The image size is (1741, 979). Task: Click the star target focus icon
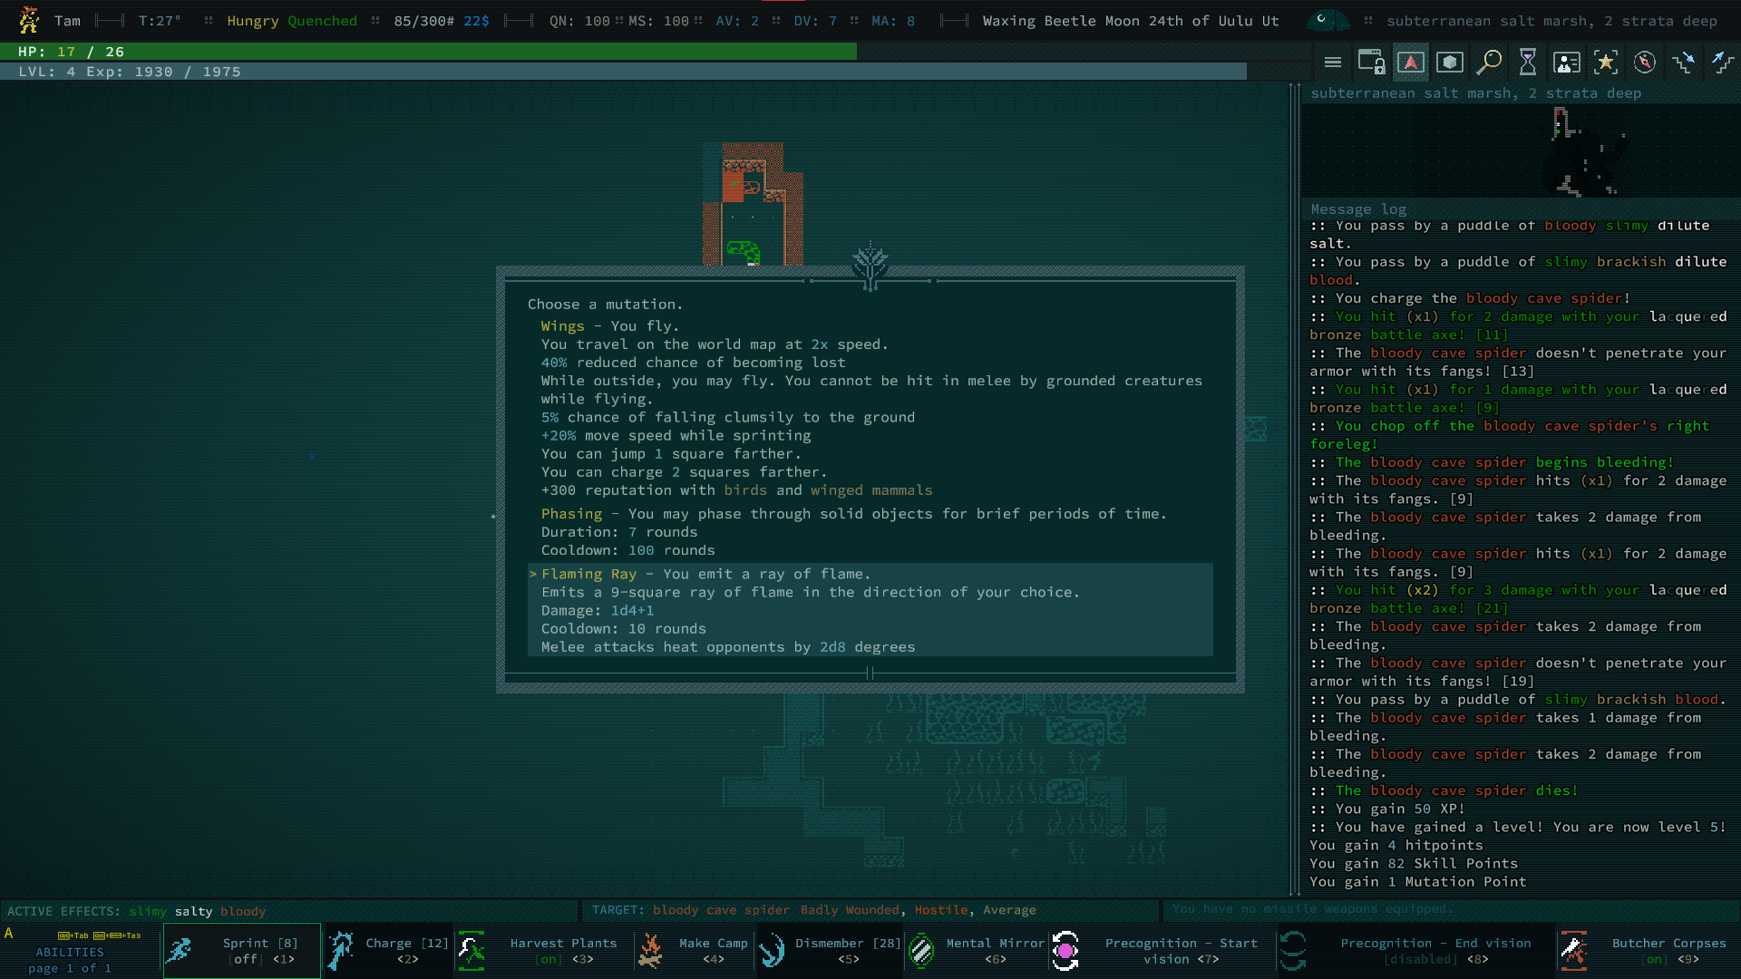tap(1606, 63)
